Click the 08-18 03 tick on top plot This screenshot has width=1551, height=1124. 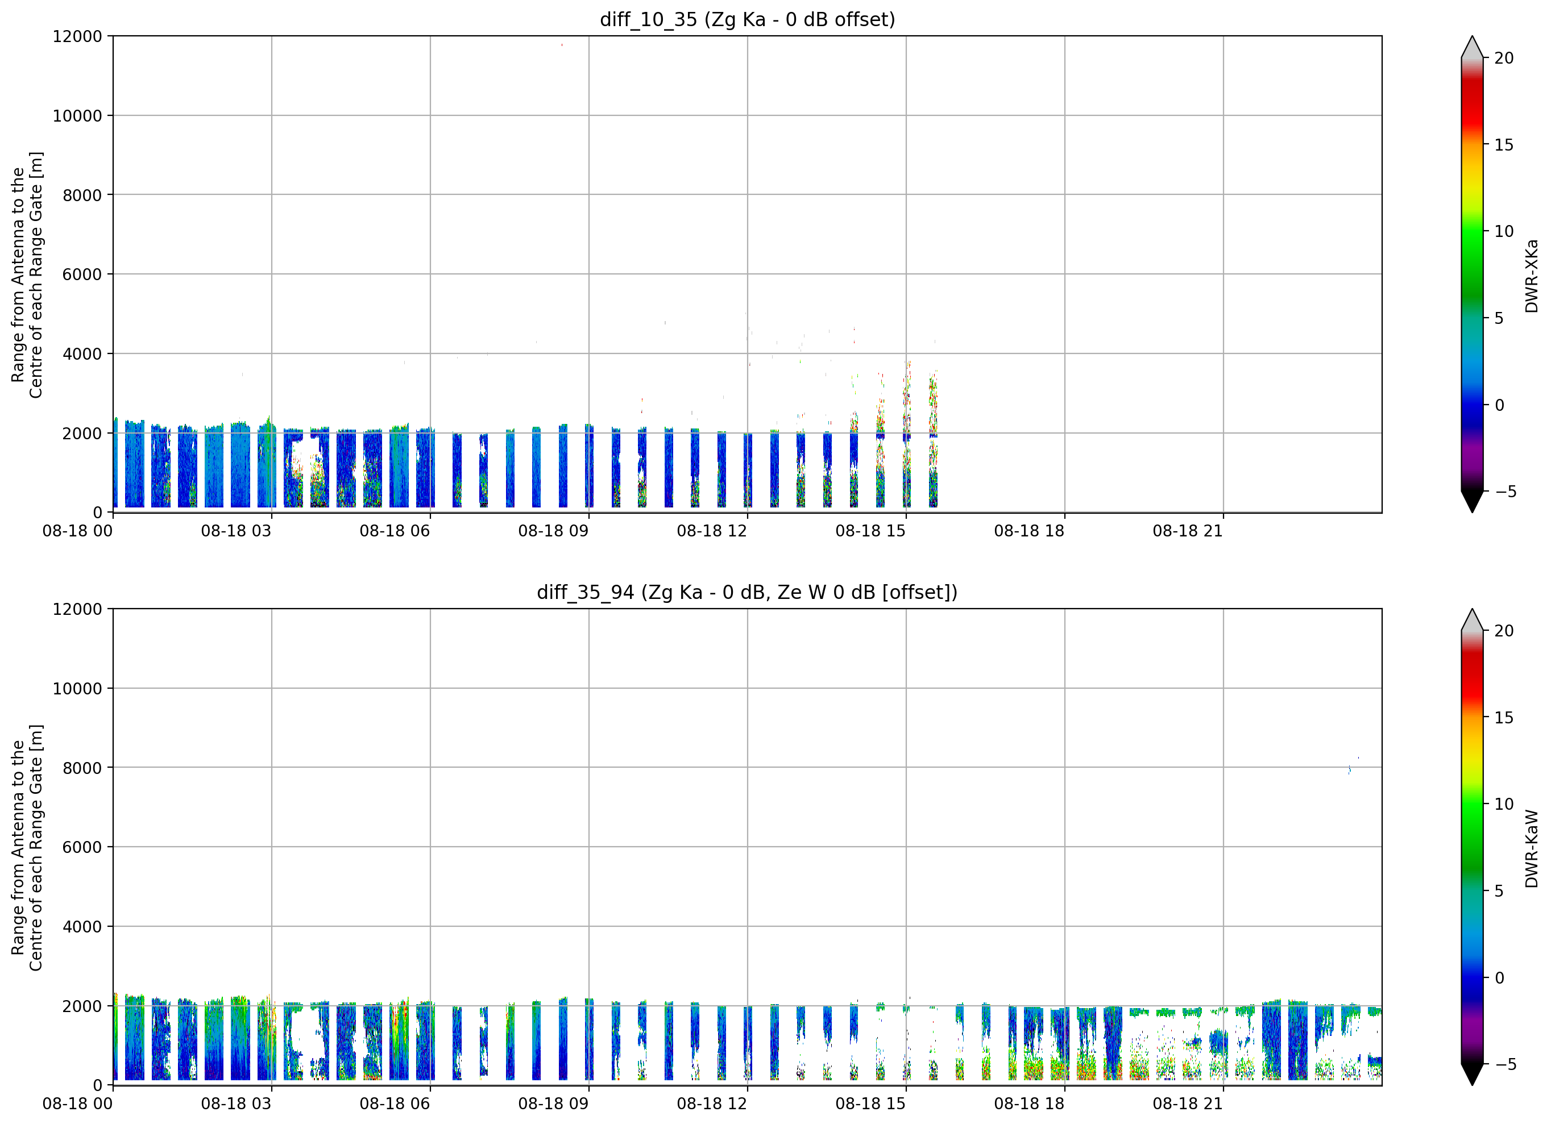[x=236, y=531]
